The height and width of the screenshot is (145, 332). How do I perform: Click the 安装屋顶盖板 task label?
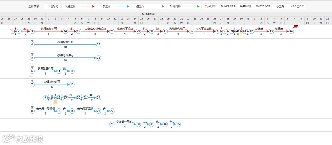(85, 108)
